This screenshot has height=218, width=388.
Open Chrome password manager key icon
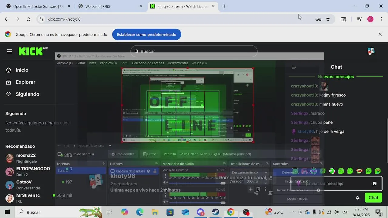coord(318,19)
